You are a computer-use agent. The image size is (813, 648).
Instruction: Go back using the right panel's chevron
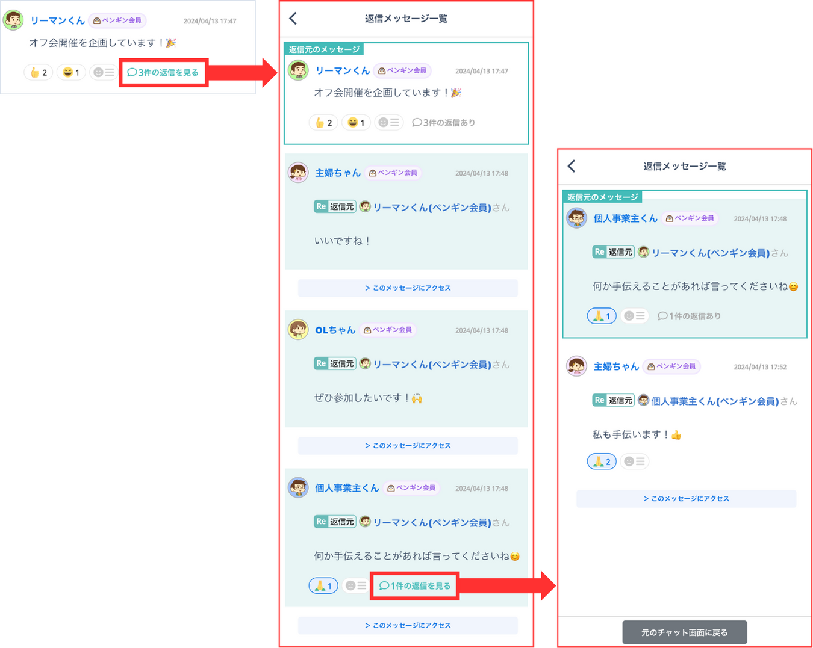(572, 166)
